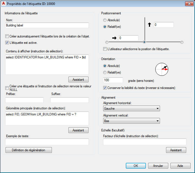Image resolution: width=195 pixels, height=173 pixels.
Task: Click the vertical offset field beside up arrow
Action: pyautogui.click(x=164, y=25)
